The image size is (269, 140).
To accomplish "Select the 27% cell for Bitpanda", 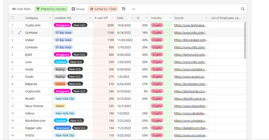I will click(142, 84).
